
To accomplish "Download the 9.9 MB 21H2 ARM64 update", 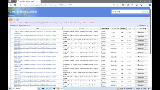I will [141, 53].
